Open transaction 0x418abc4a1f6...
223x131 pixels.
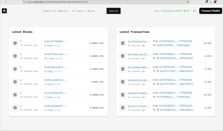(x=139, y=55)
